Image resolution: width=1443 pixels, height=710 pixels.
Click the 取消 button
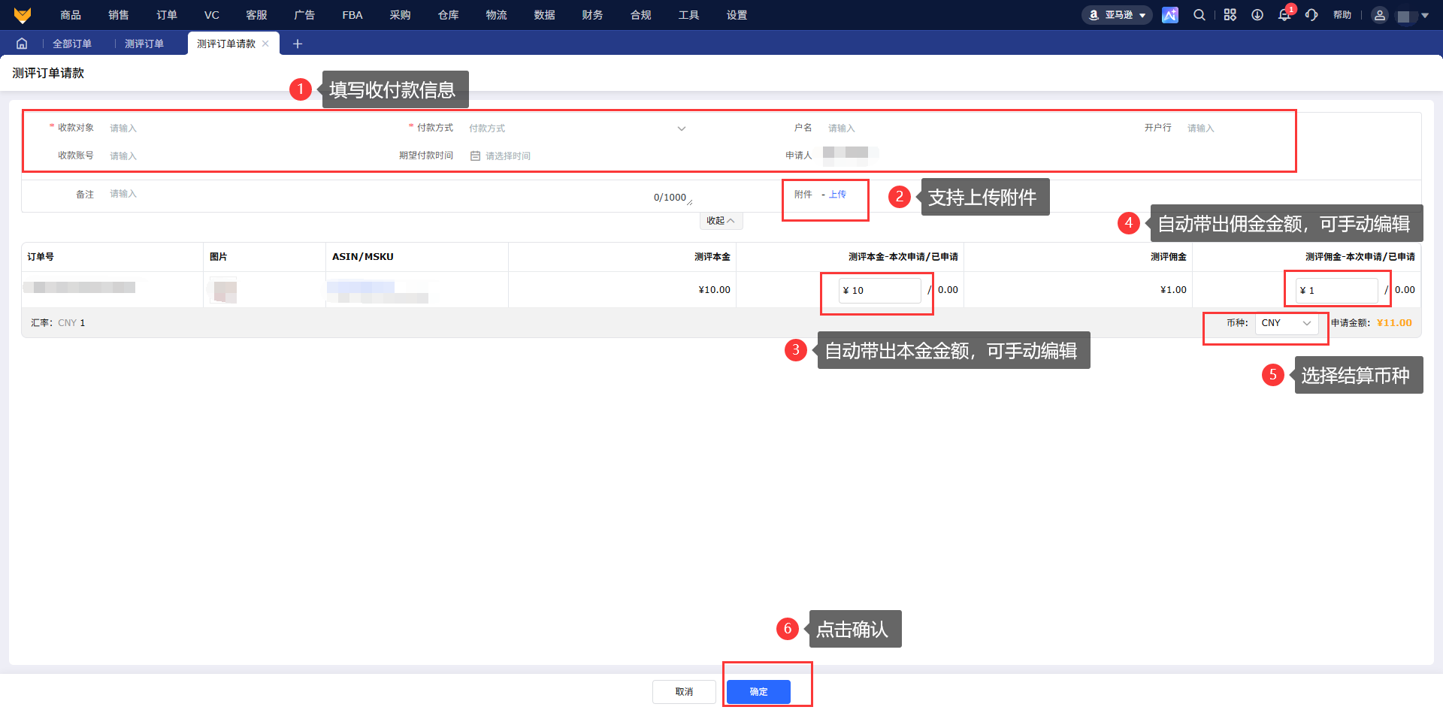pyautogui.click(x=684, y=692)
